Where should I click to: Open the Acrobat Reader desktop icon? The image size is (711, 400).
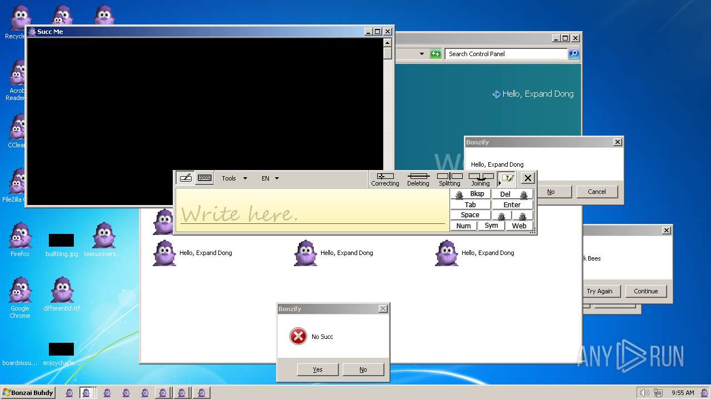click(16, 80)
